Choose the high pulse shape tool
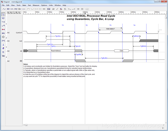The width and height of the screenshot is (168, 131). 28,9
